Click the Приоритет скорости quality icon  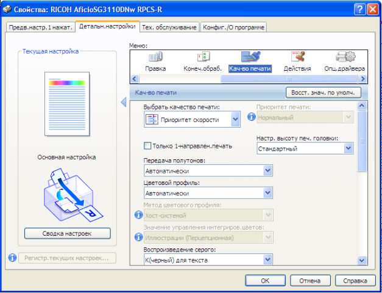pyautogui.click(x=152, y=120)
